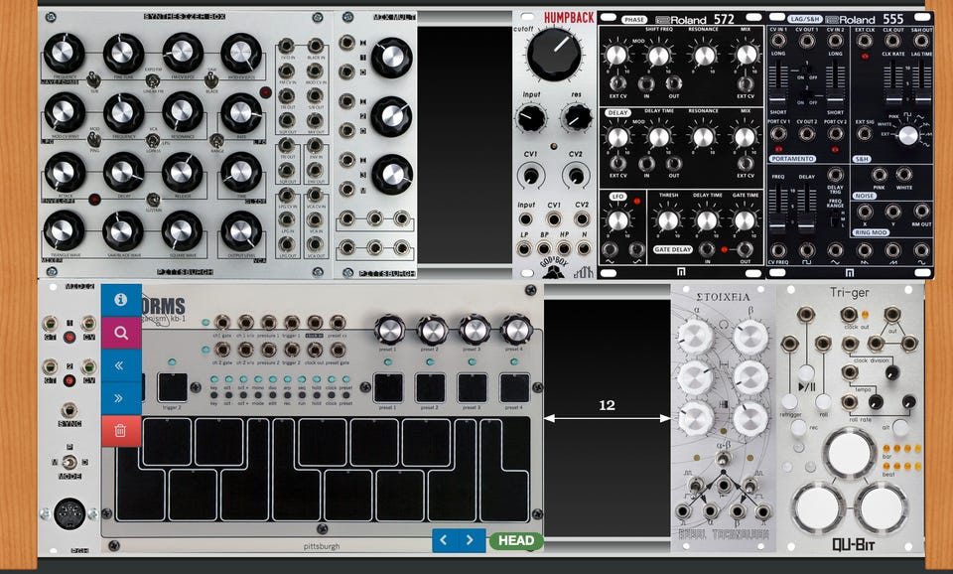Click the KB-1 preset 2 pad
This screenshot has height=574, width=953.
(430, 388)
